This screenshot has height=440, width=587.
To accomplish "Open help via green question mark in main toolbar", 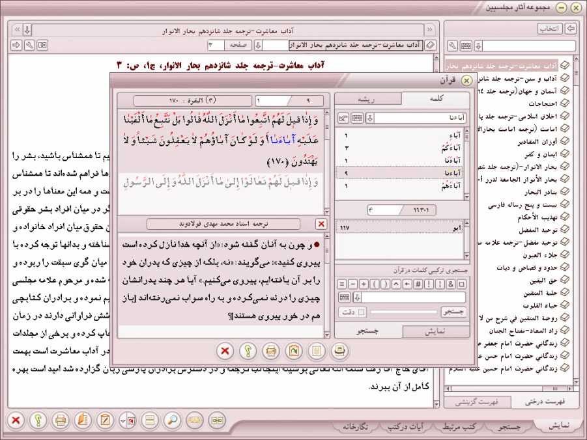I will (x=38, y=420).
